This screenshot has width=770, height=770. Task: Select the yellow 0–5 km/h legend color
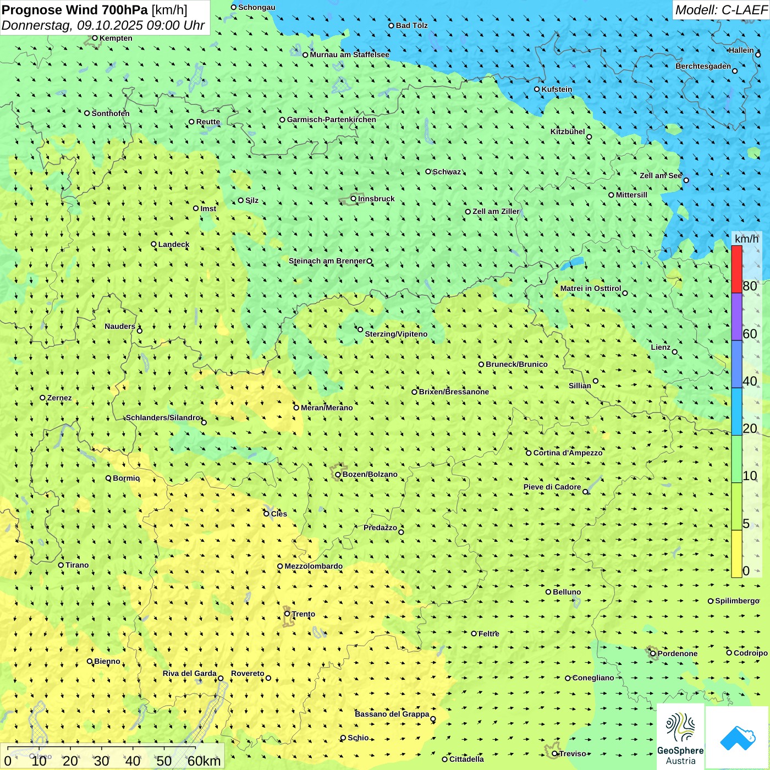[736, 554]
